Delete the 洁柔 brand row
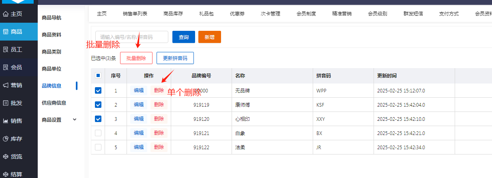 click(159, 147)
